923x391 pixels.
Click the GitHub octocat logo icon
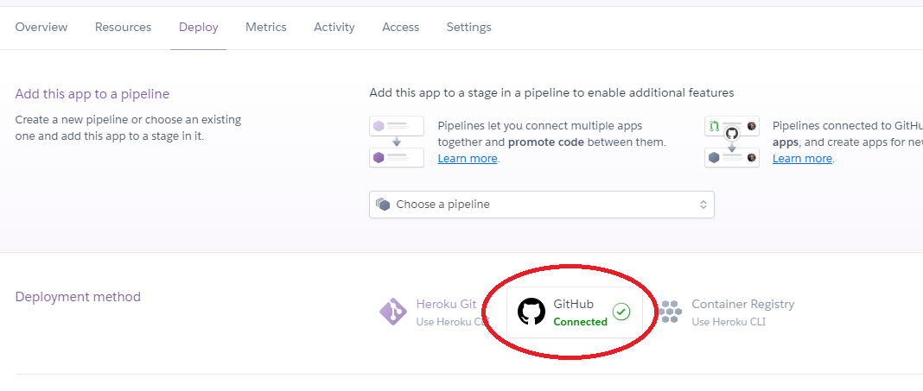click(531, 312)
